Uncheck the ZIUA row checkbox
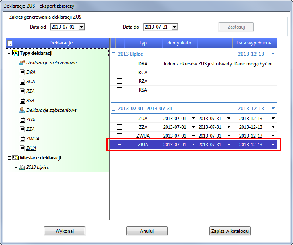This screenshot has height=245, width=293. 119,145
